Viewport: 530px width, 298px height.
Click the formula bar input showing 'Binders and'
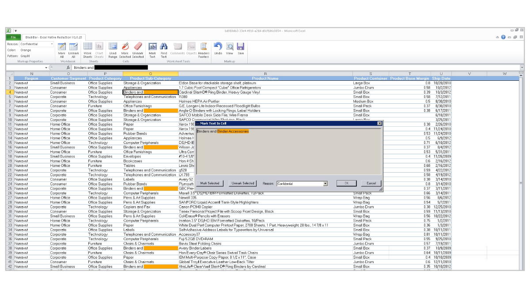296,68
